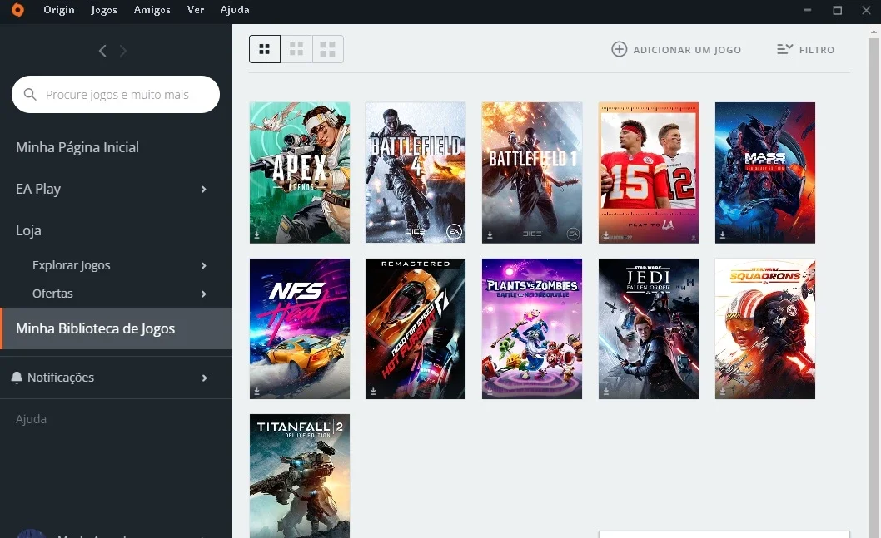The height and width of the screenshot is (538, 881).
Task: Go back with the left arrow
Action: (x=102, y=51)
